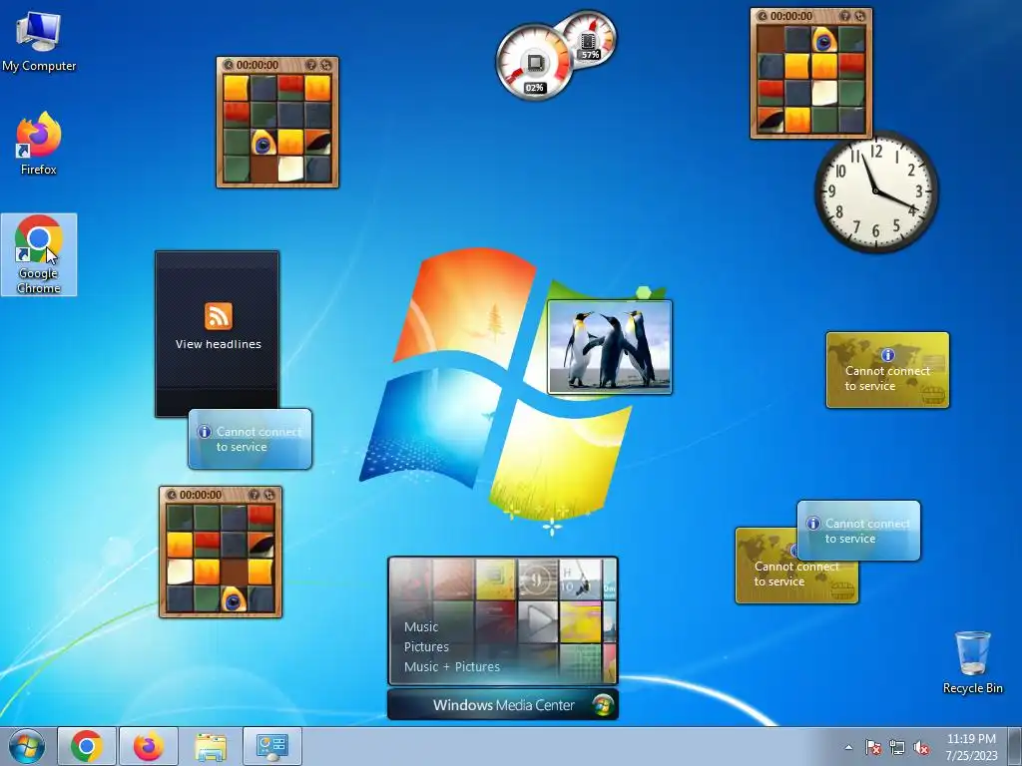Click toucan eye tile in puzzle beside Firefox
The width and height of the screenshot is (1022, 766).
(x=263, y=143)
